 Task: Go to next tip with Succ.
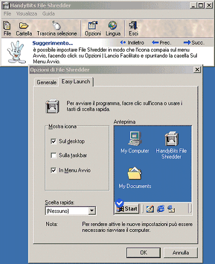[x=194, y=43]
